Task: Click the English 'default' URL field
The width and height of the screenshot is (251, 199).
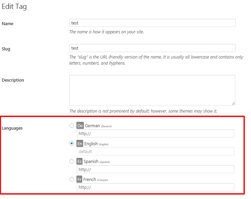Action: pos(156,151)
